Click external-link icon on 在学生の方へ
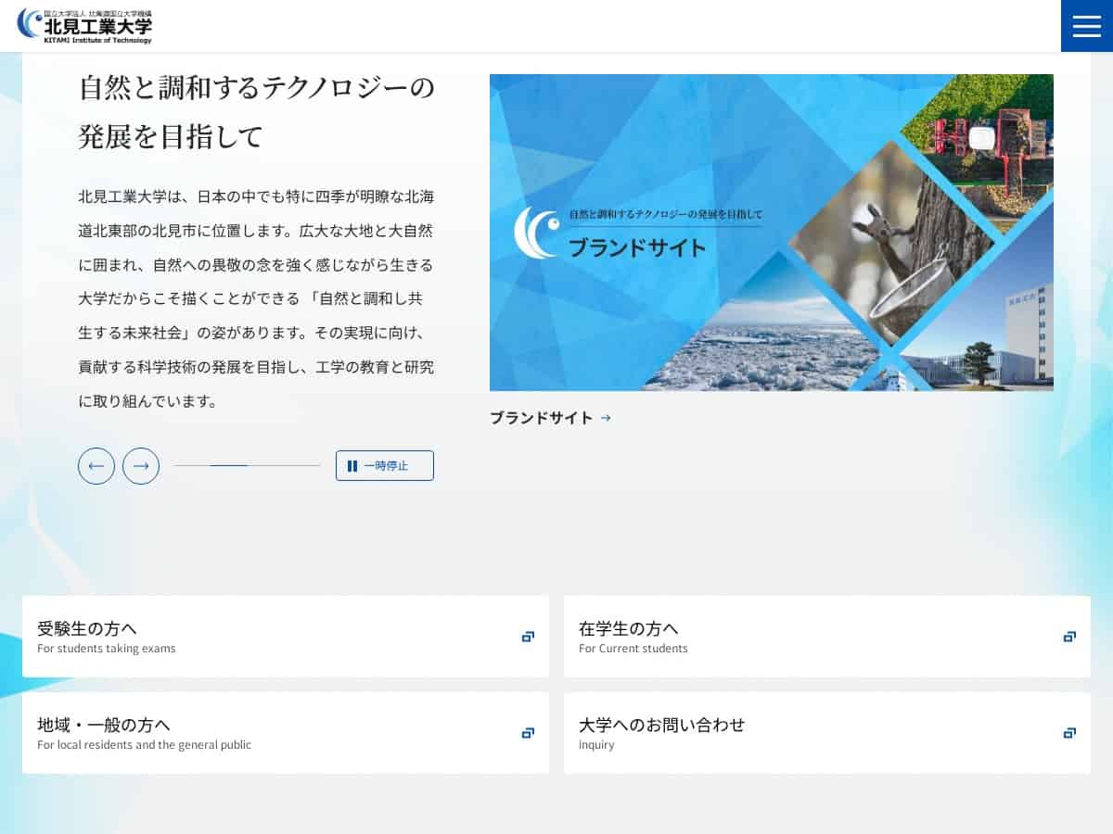 click(1069, 637)
